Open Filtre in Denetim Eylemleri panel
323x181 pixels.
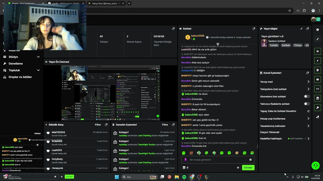tap(165, 125)
